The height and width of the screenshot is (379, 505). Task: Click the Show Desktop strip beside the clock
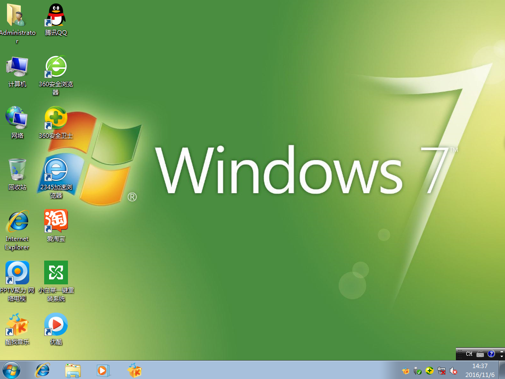click(x=502, y=370)
